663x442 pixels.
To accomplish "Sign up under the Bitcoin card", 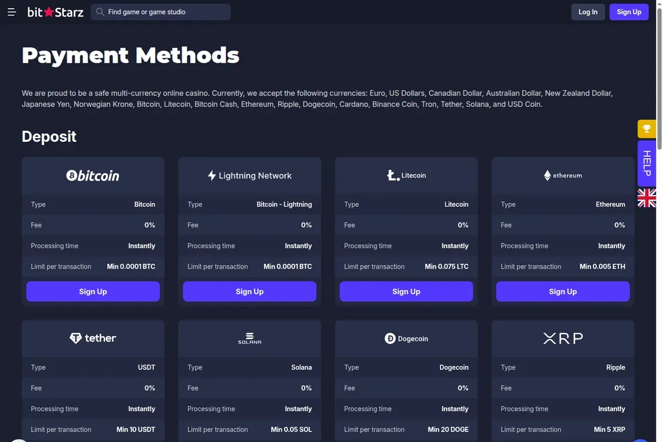I will tap(93, 291).
